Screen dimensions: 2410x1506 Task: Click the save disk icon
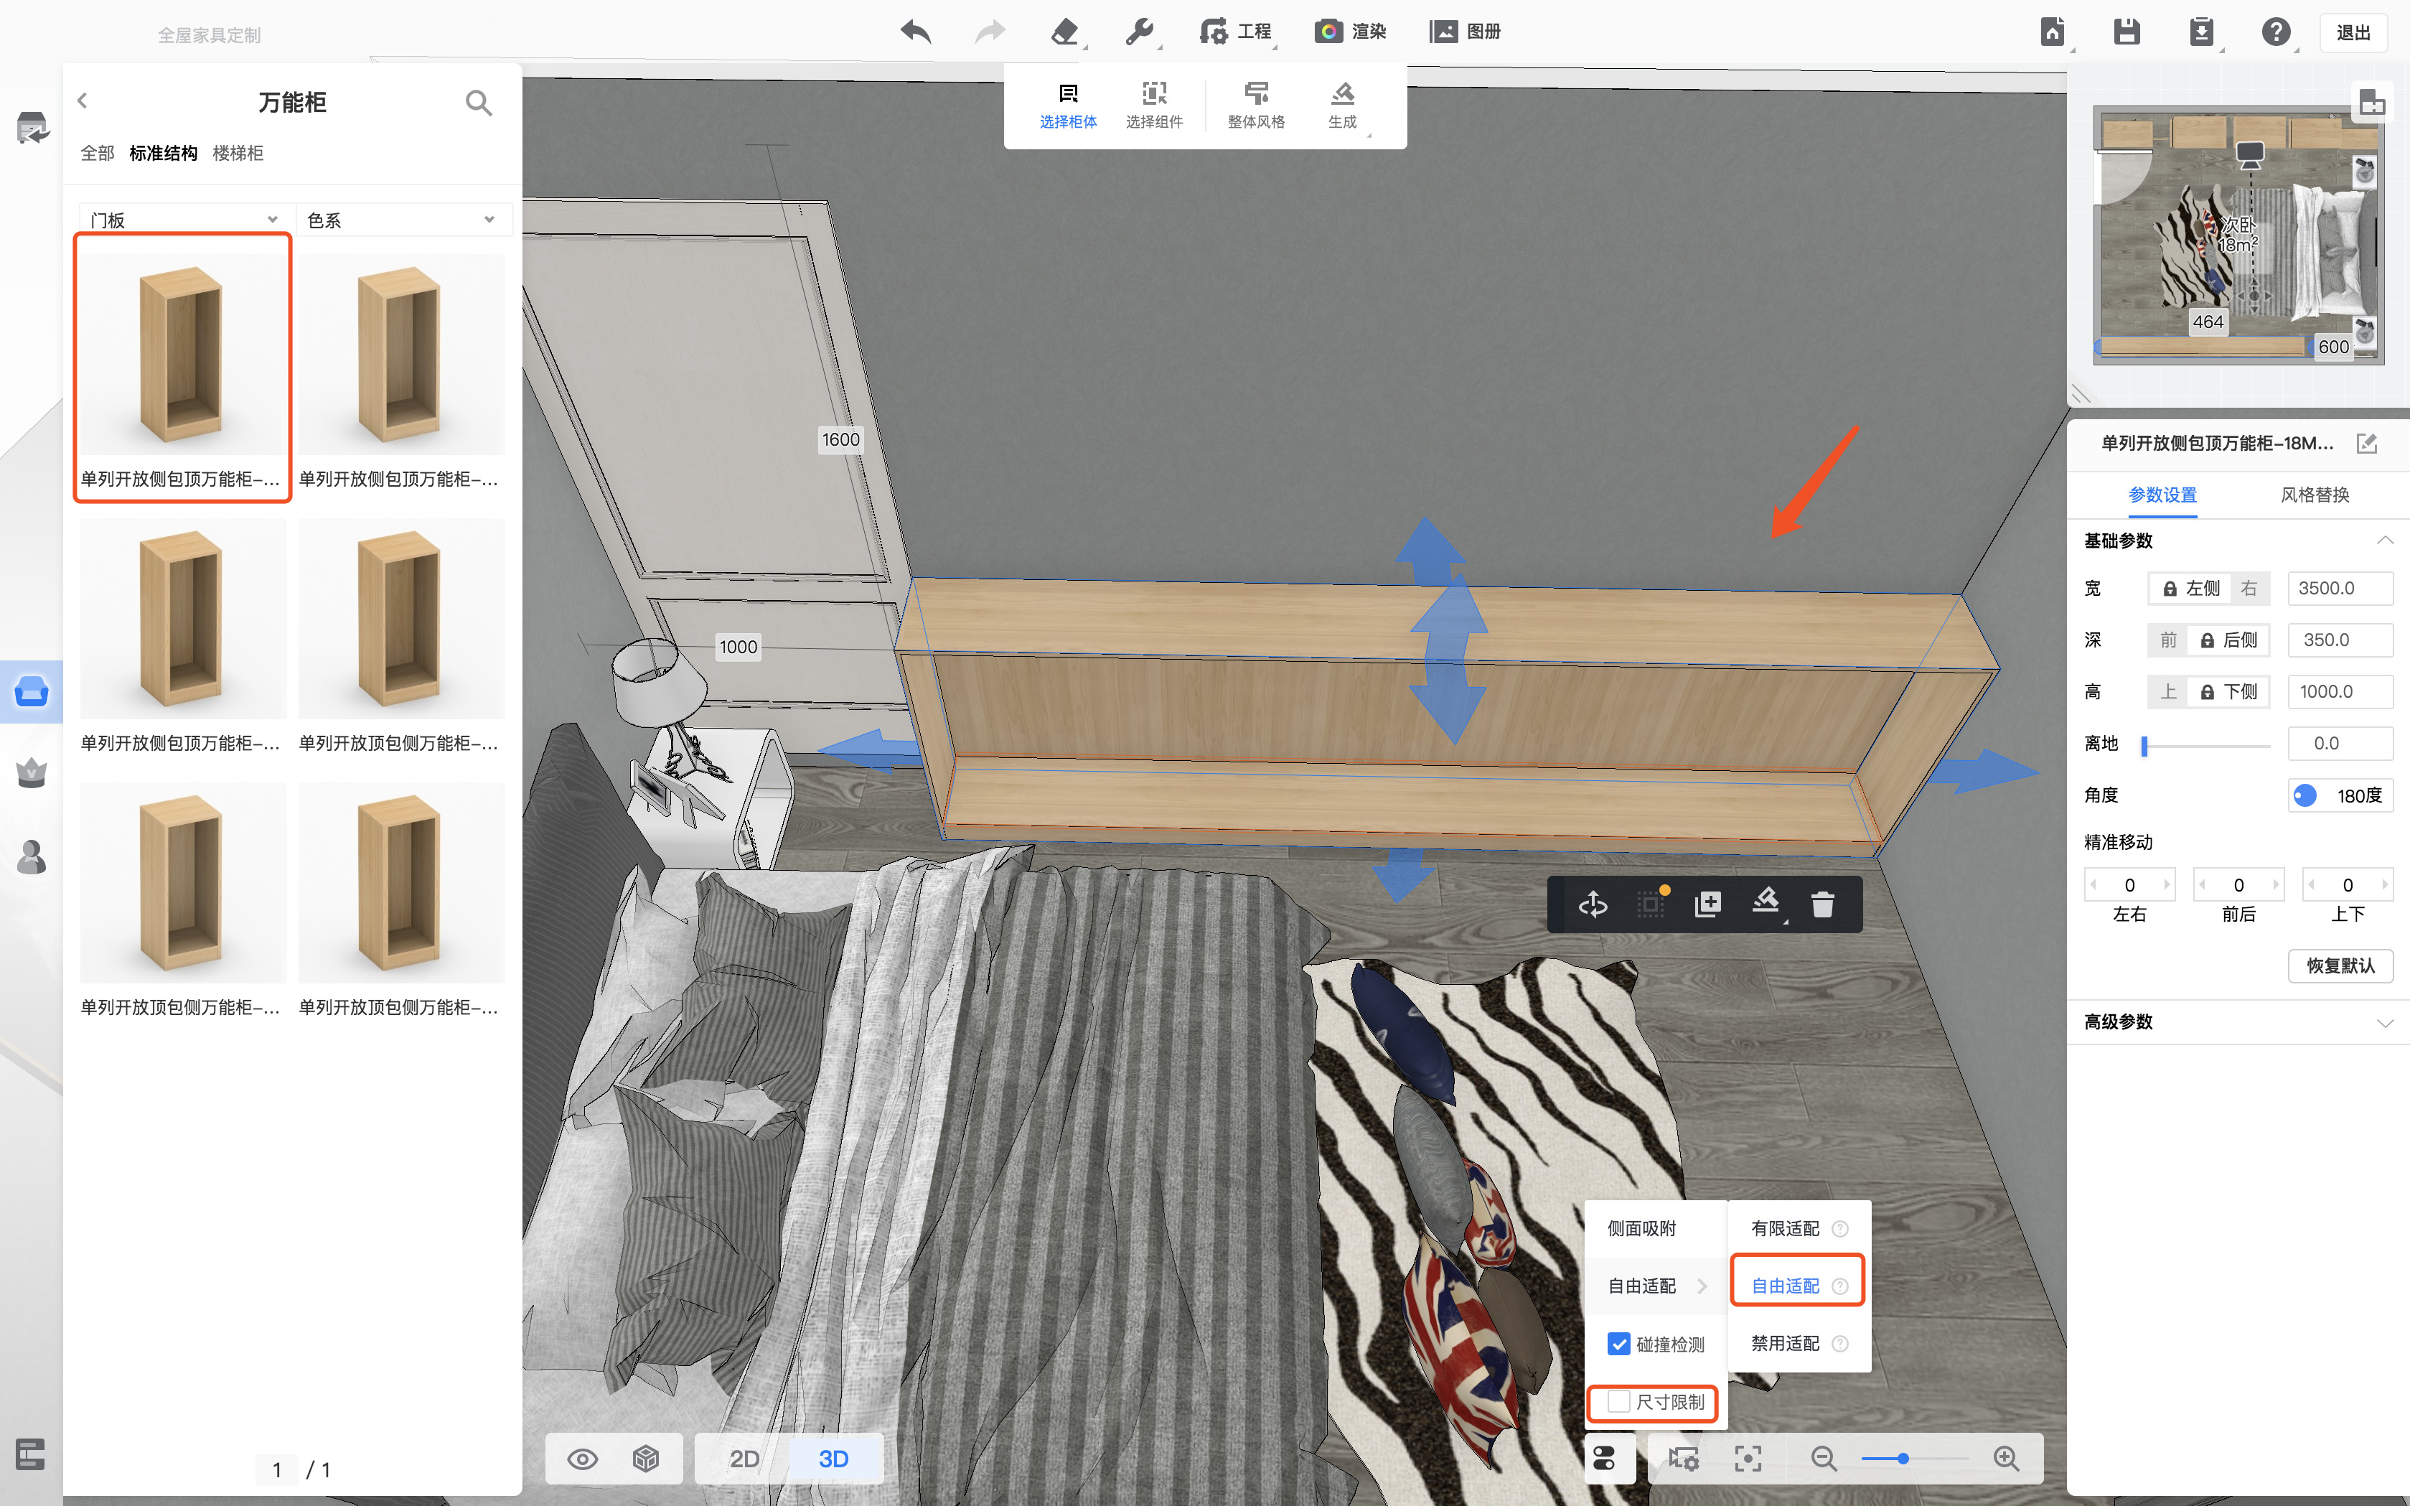click(2127, 32)
